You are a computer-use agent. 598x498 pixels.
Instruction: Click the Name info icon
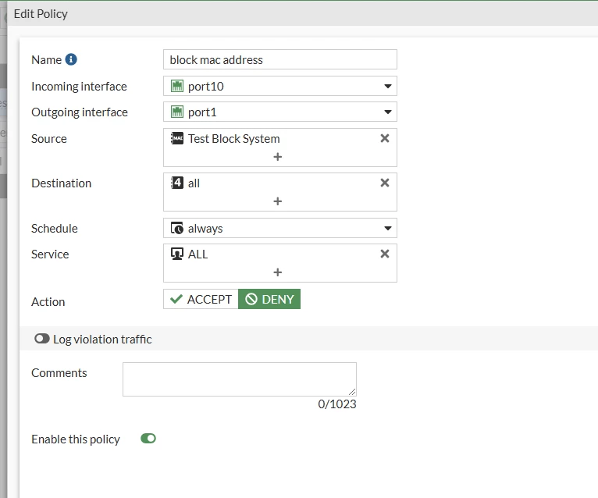(x=71, y=59)
